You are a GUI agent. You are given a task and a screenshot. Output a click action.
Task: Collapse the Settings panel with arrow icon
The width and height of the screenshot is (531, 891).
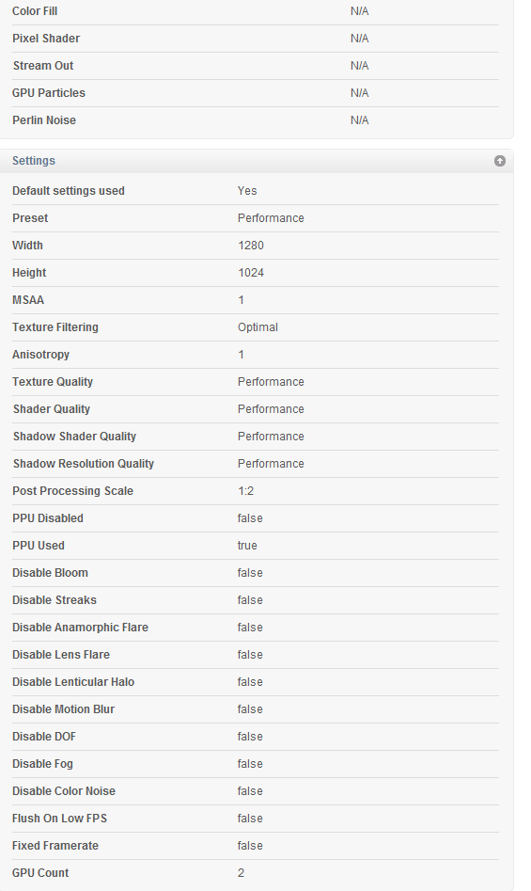pos(500,161)
